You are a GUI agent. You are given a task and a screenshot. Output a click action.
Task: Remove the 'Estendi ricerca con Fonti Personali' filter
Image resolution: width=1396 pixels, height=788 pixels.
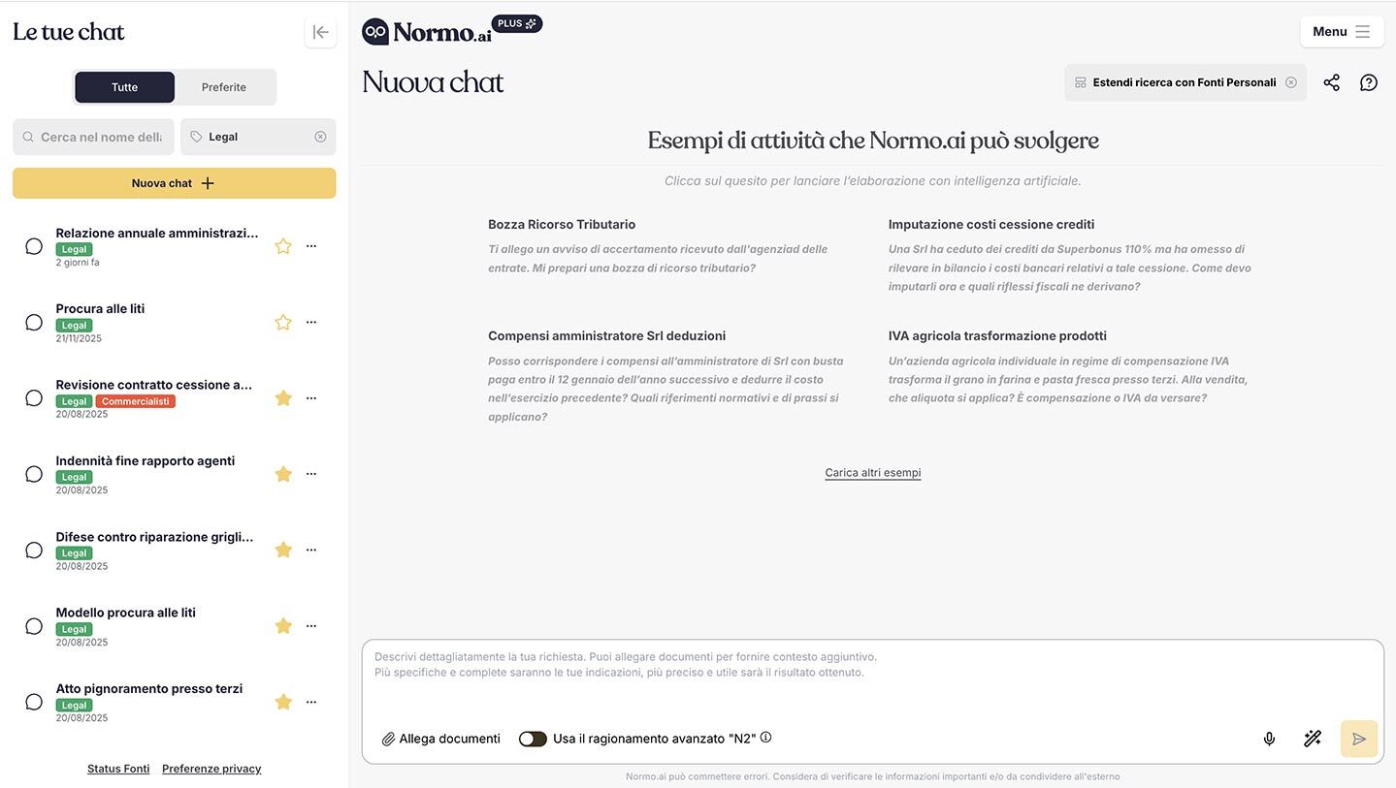(1291, 82)
